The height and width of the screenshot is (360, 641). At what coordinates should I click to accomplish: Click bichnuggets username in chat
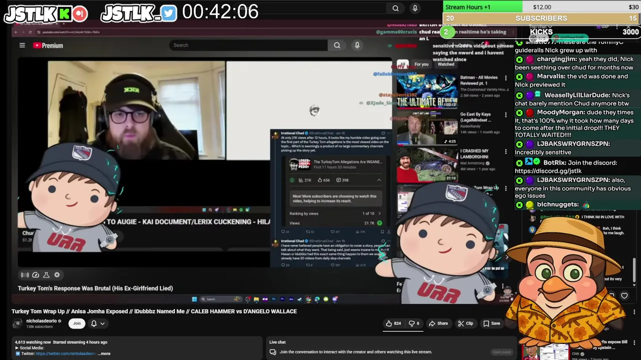click(558, 204)
